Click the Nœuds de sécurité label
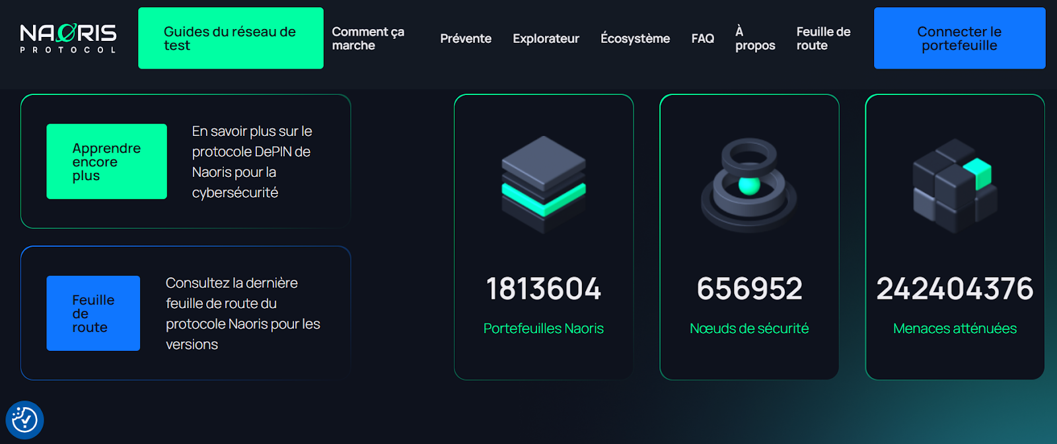Viewport: 1057px width, 444px height. (x=749, y=329)
